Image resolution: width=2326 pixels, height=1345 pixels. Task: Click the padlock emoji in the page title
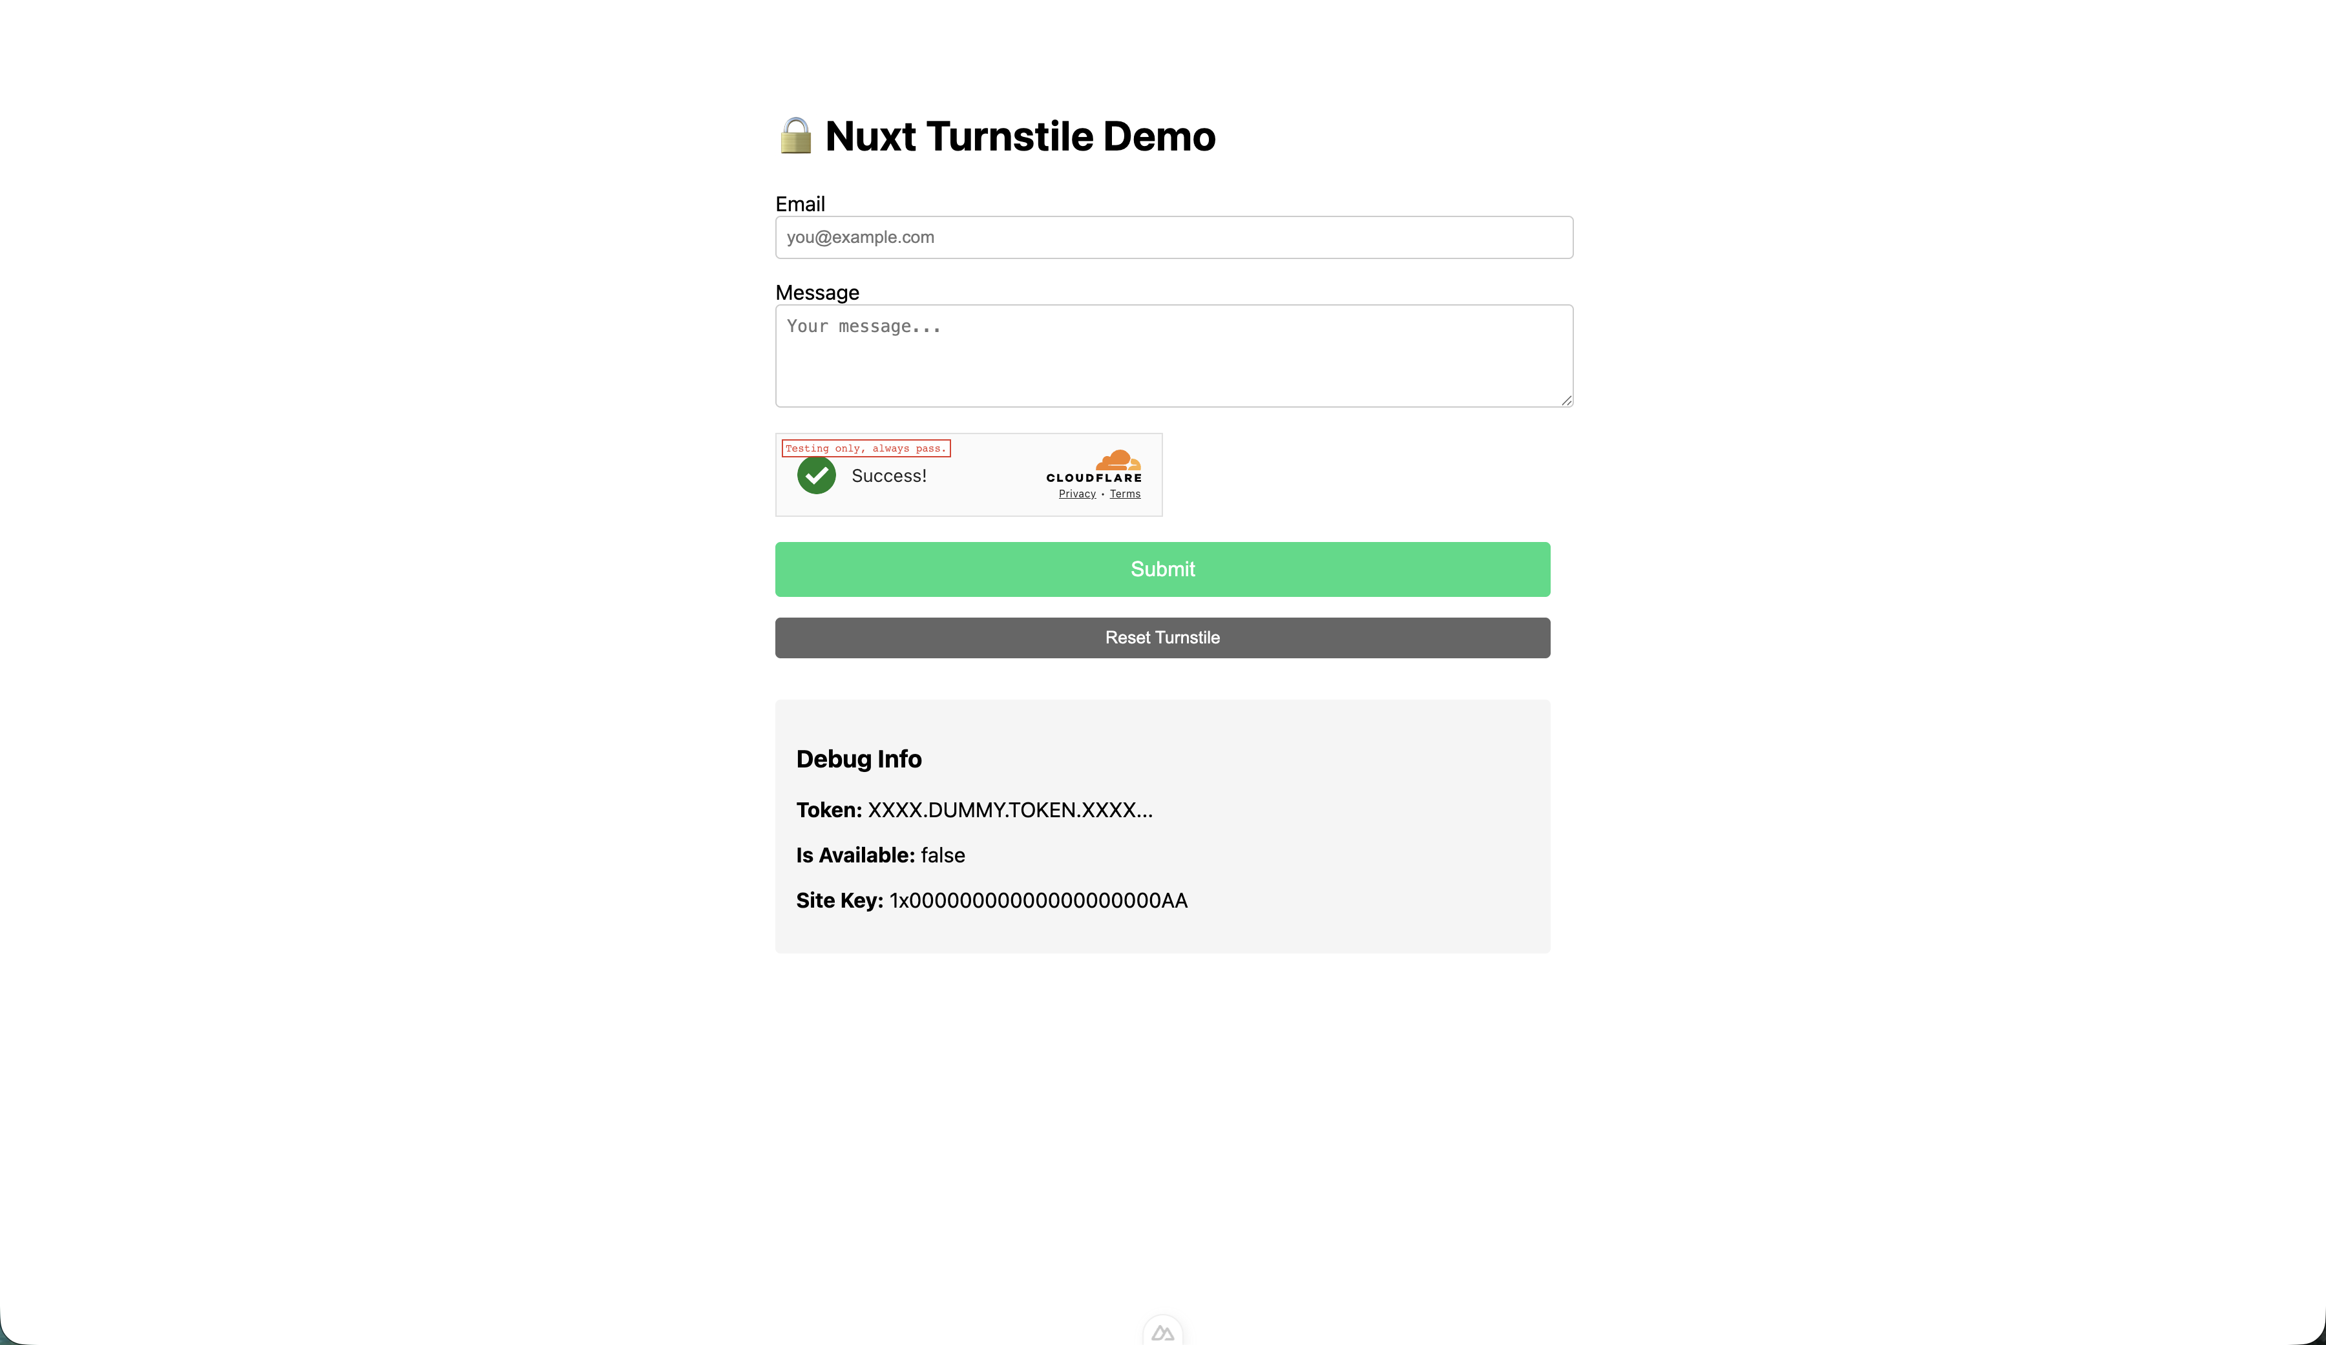(x=795, y=136)
